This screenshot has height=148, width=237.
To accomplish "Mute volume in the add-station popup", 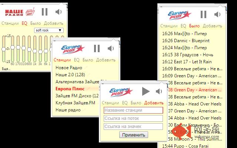I will 159,91.
